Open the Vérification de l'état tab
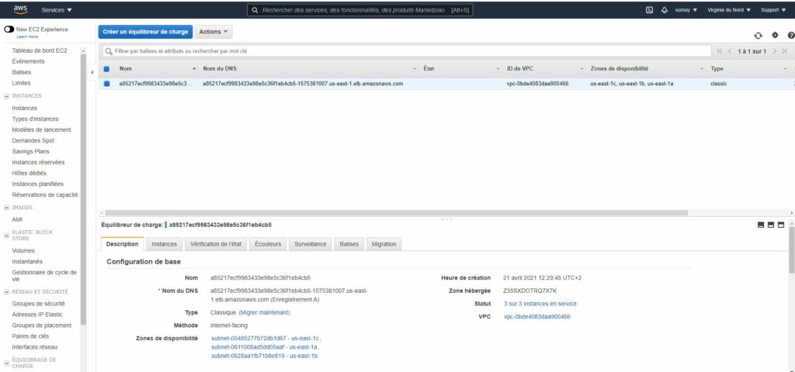This screenshot has width=795, height=372. point(216,244)
